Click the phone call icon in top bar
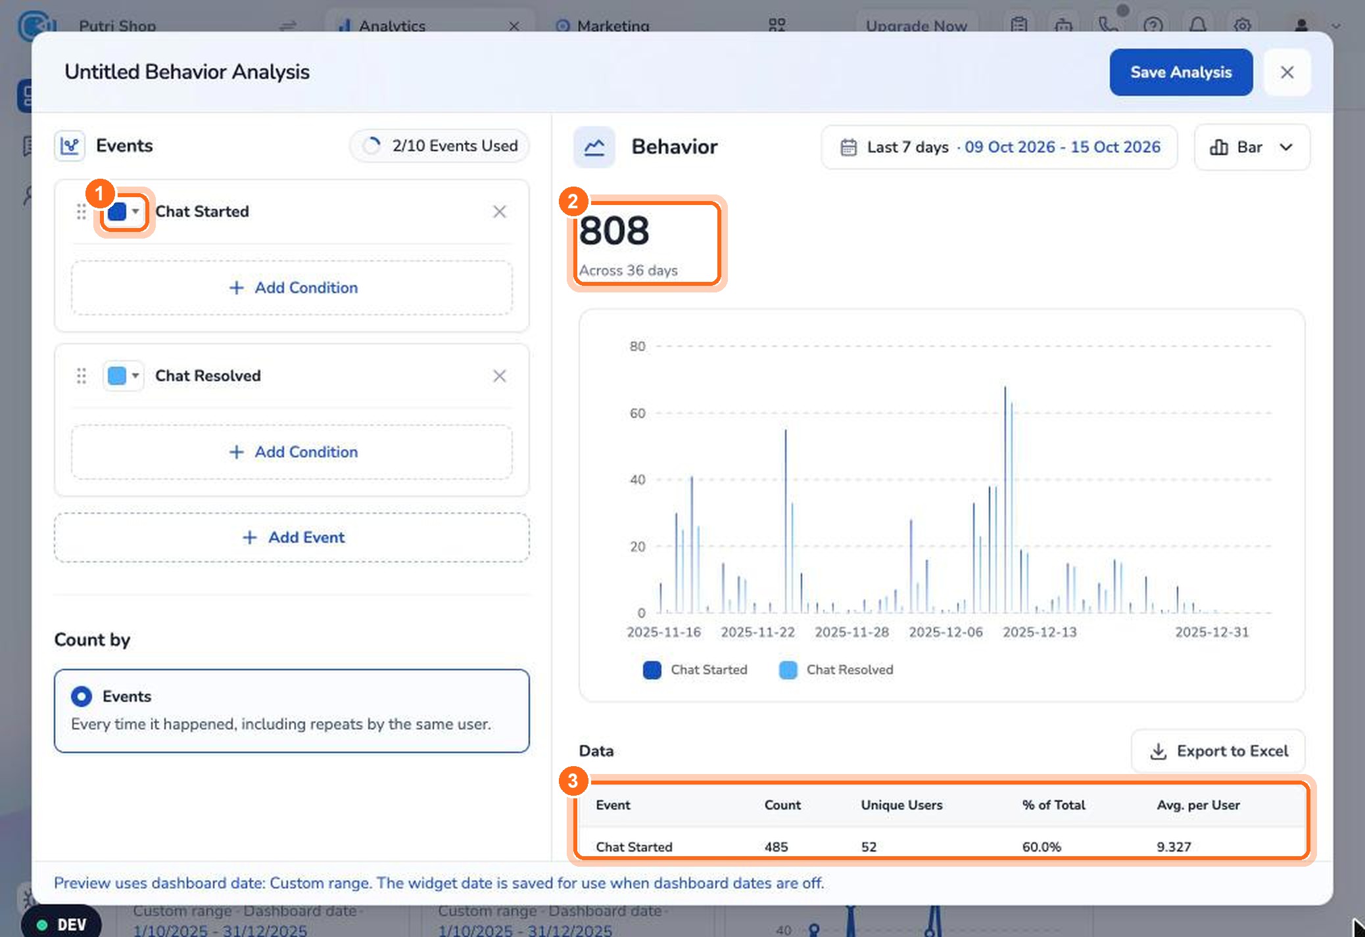 (x=1108, y=26)
